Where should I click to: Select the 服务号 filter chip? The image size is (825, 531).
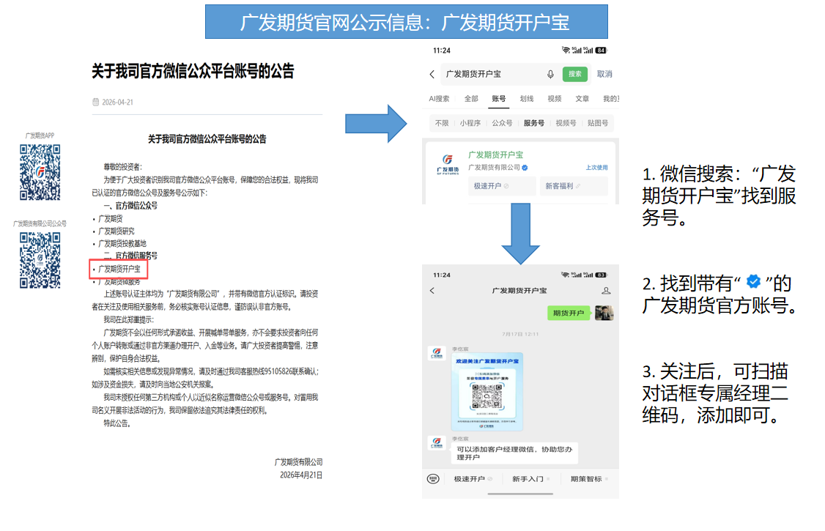(534, 123)
